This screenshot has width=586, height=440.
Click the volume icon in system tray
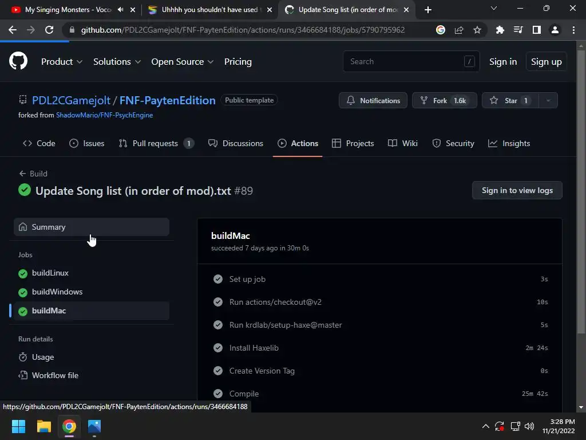[529, 426]
